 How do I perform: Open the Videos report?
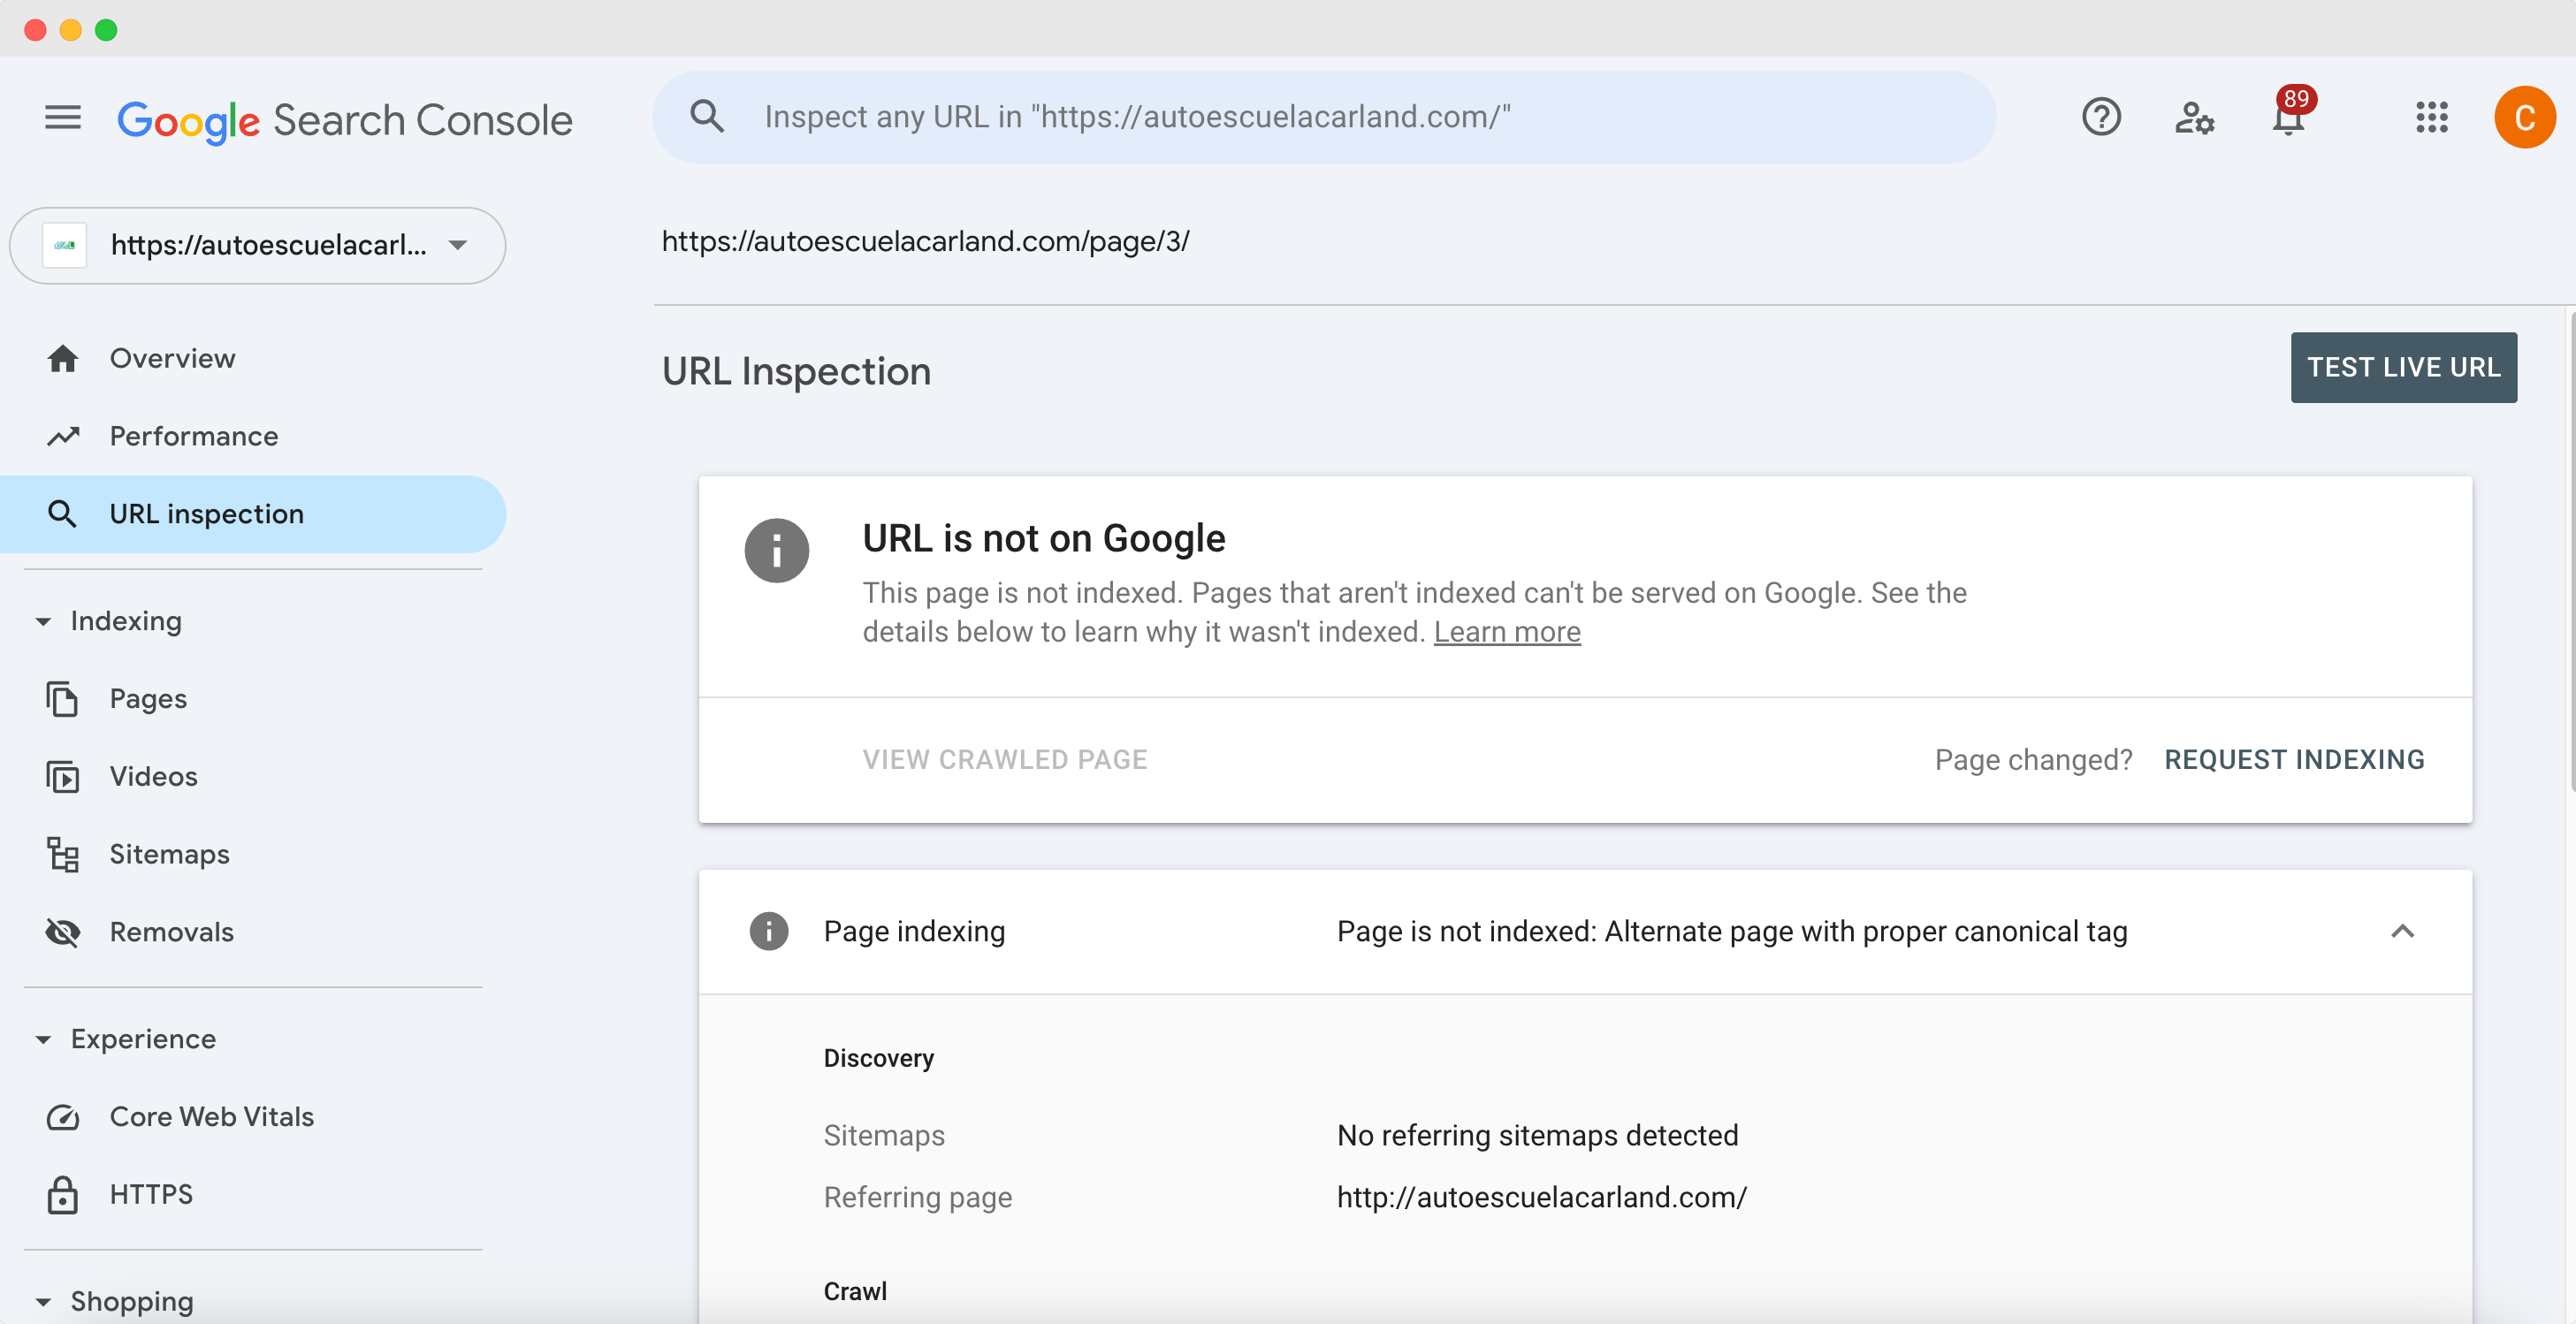(254, 777)
